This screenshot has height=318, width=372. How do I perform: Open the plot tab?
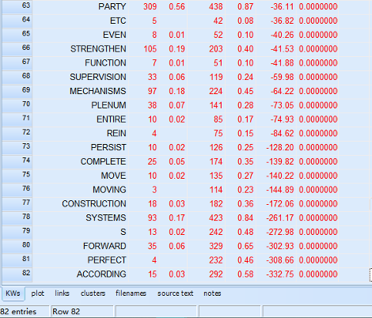click(38, 293)
